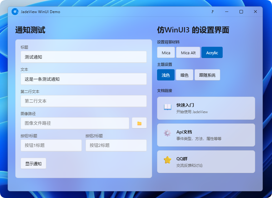Click the folder browse icon button

pyautogui.click(x=139, y=123)
